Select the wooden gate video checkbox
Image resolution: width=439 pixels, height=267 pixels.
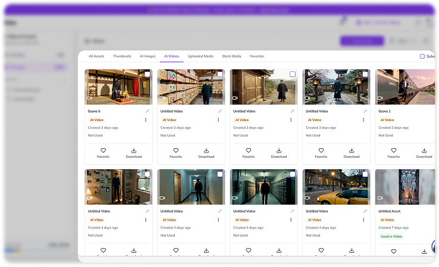(x=292, y=74)
